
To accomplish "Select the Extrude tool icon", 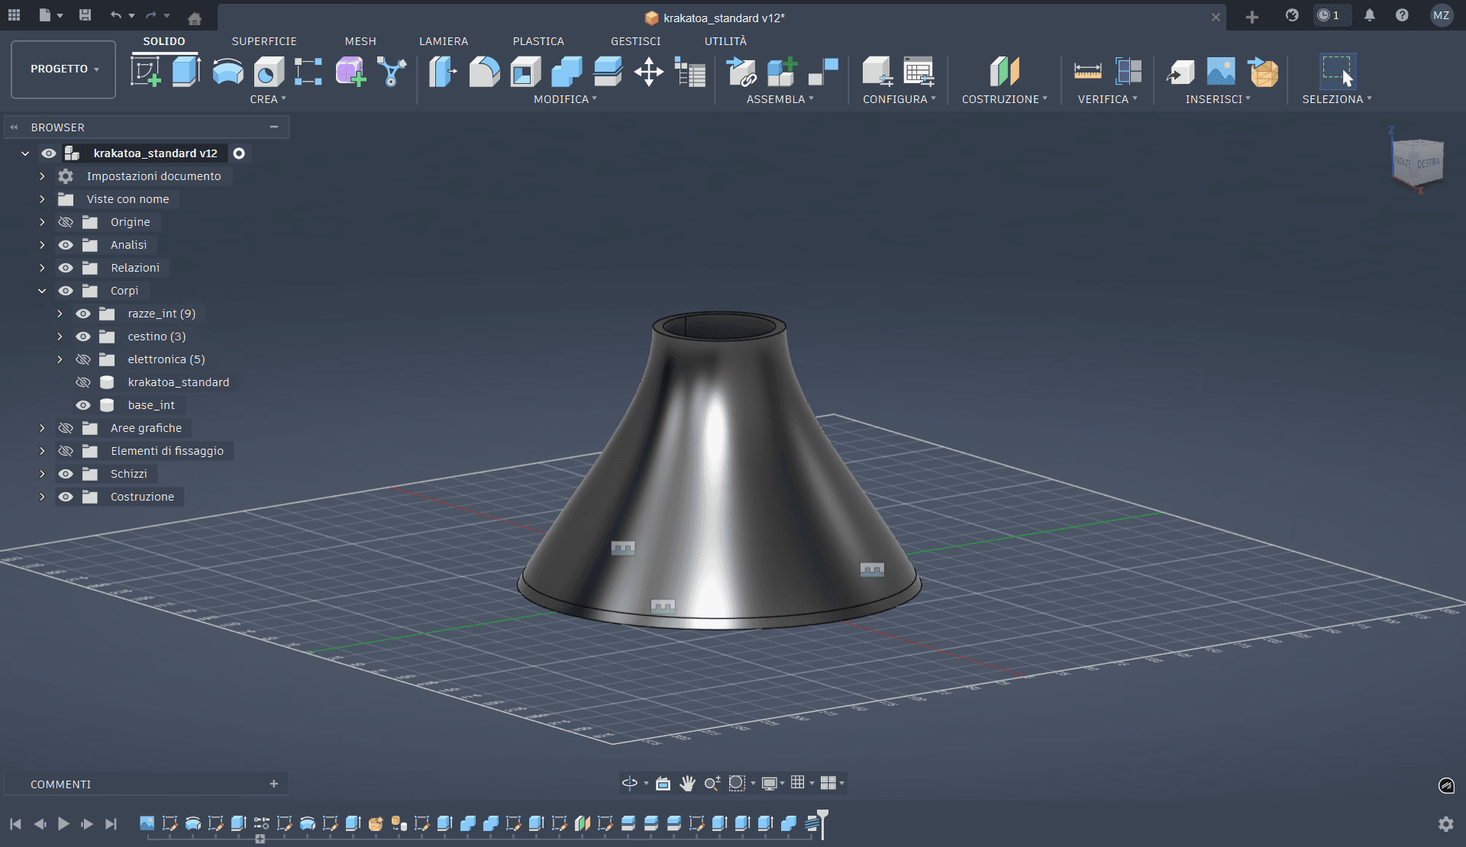I will pos(186,72).
